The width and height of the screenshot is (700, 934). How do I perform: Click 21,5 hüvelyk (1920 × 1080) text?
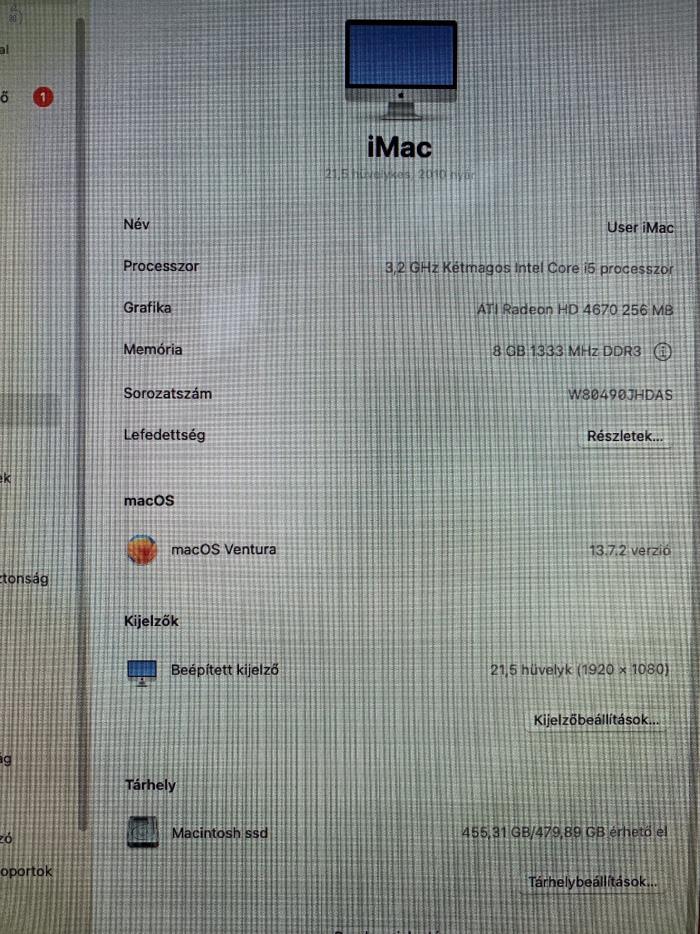[x=579, y=670]
